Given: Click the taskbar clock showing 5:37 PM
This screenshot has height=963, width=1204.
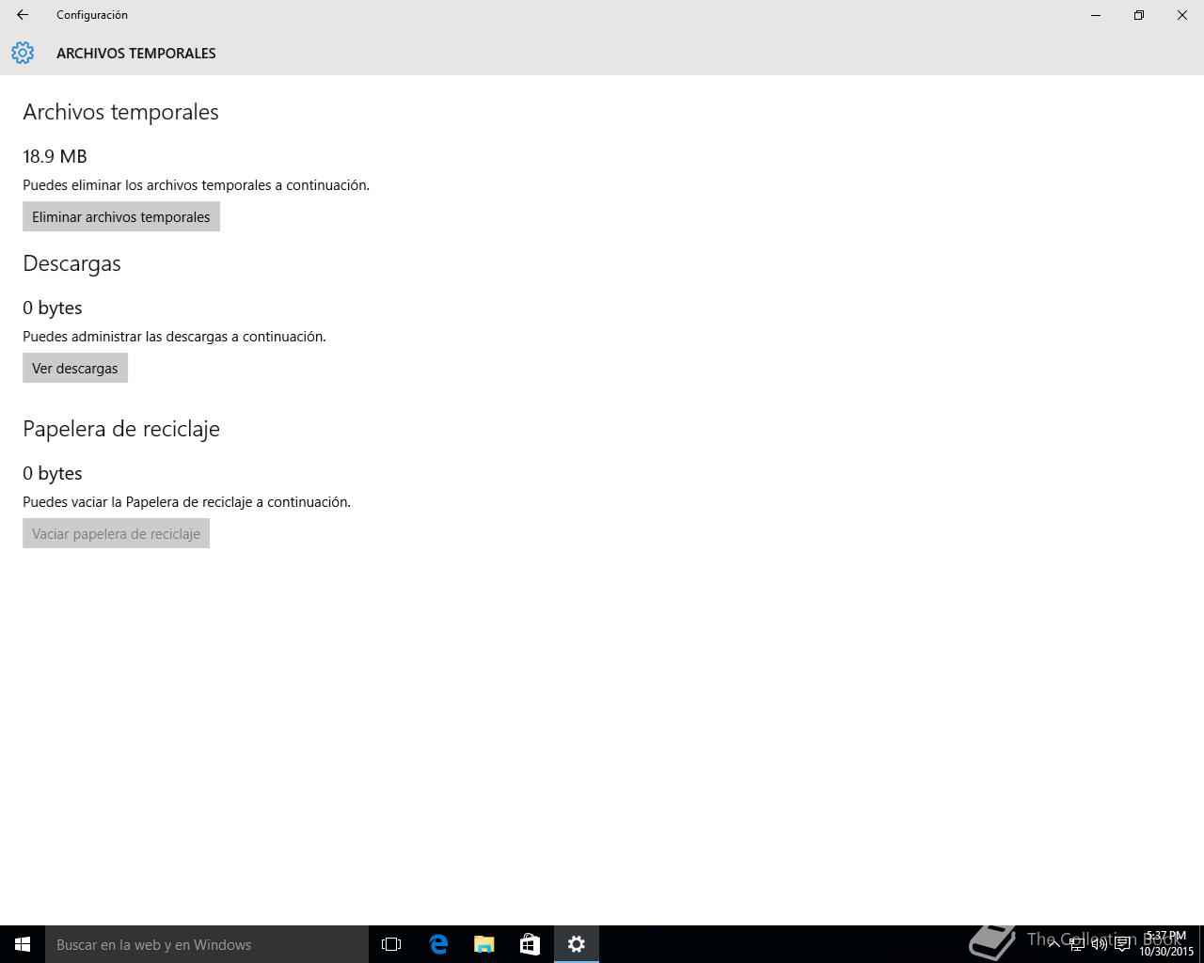Looking at the screenshot, I should point(1166,943).
